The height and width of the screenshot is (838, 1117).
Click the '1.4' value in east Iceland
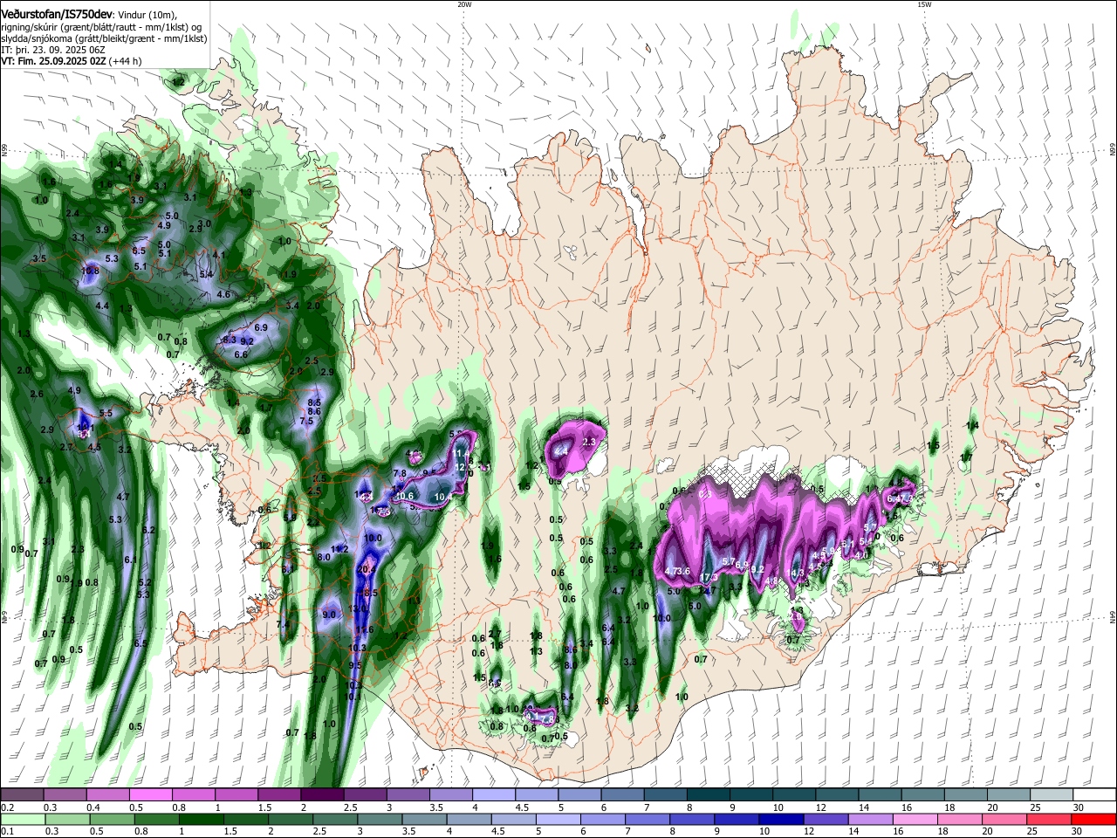pyautogui.click(x=973, y=425)
